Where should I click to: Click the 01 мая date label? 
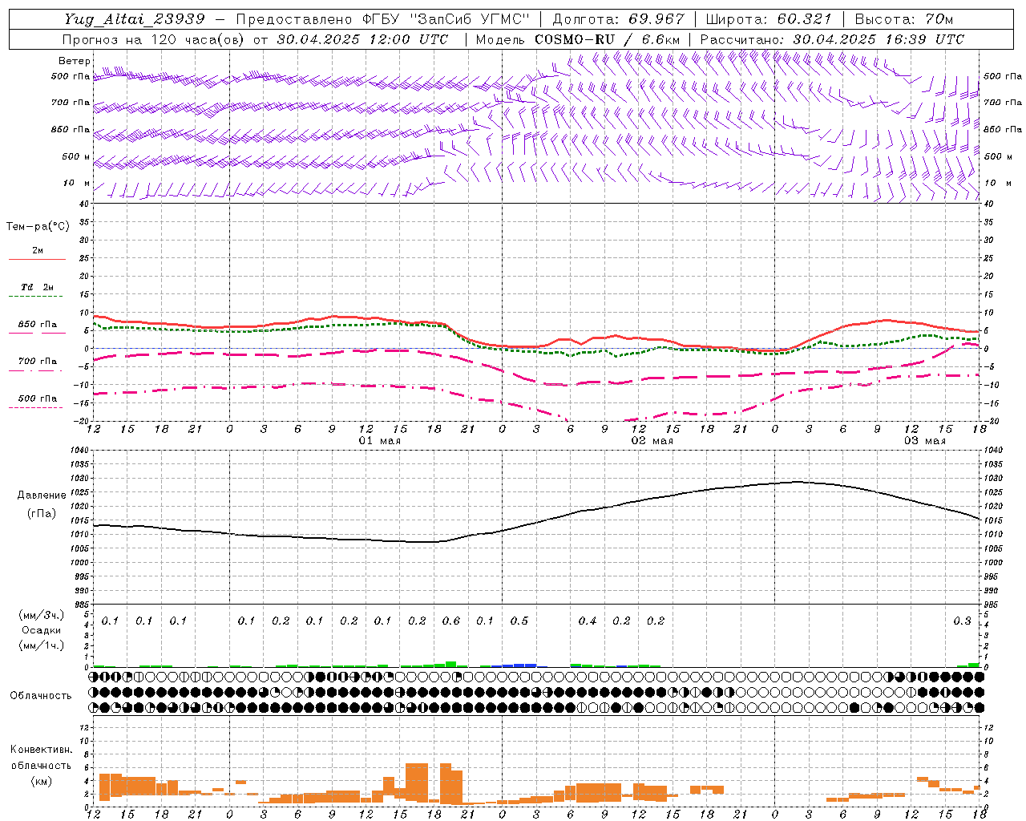pos(380,441)
